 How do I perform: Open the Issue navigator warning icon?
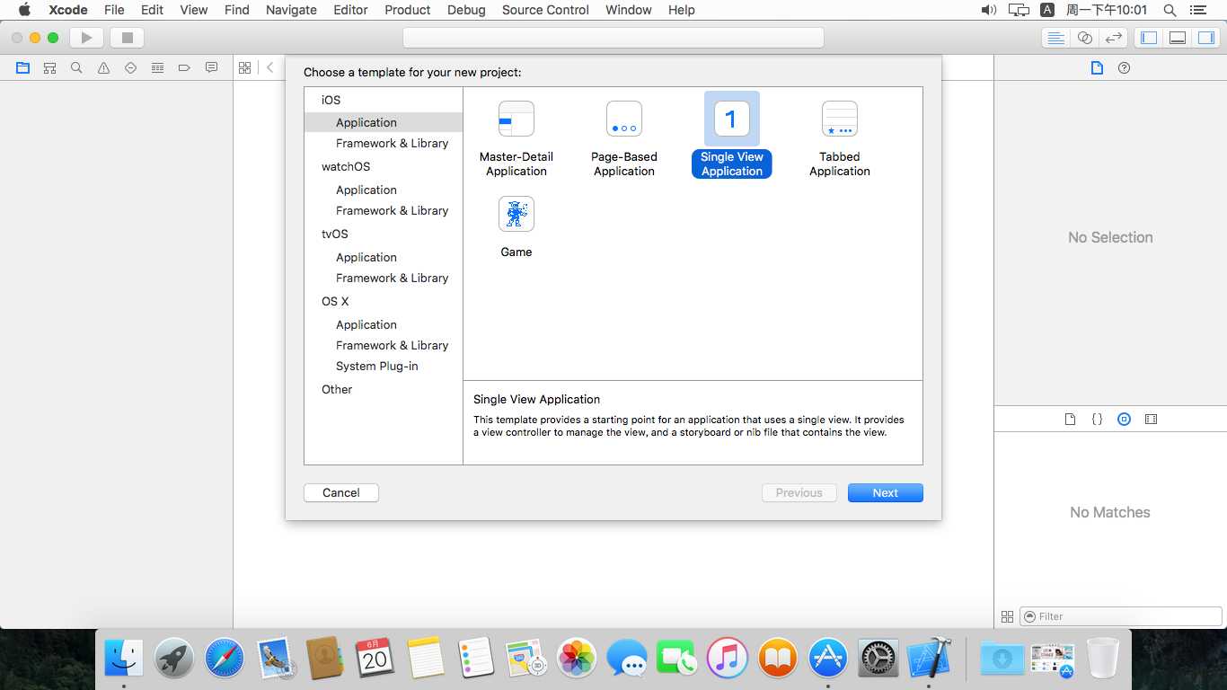coord(103,67)
